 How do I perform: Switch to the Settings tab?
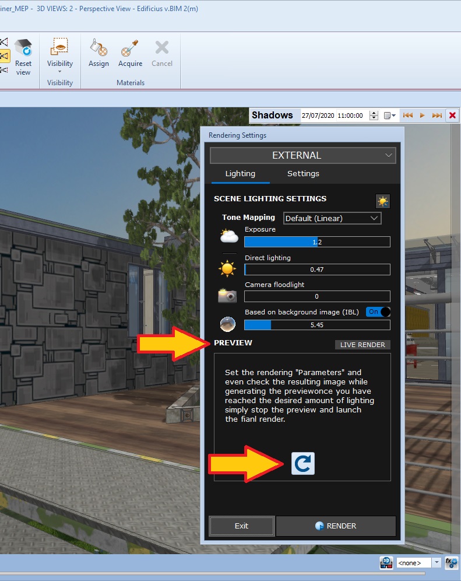click(303, 173)
